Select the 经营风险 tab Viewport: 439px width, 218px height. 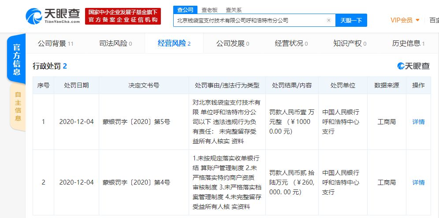tap(174, 44)
